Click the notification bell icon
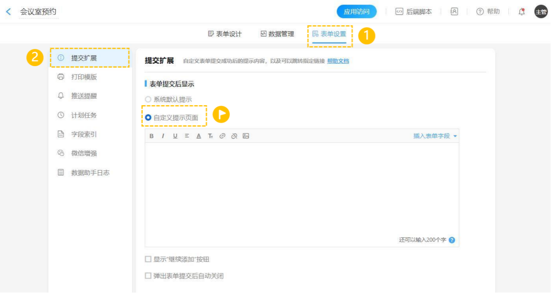 (521, 11)
